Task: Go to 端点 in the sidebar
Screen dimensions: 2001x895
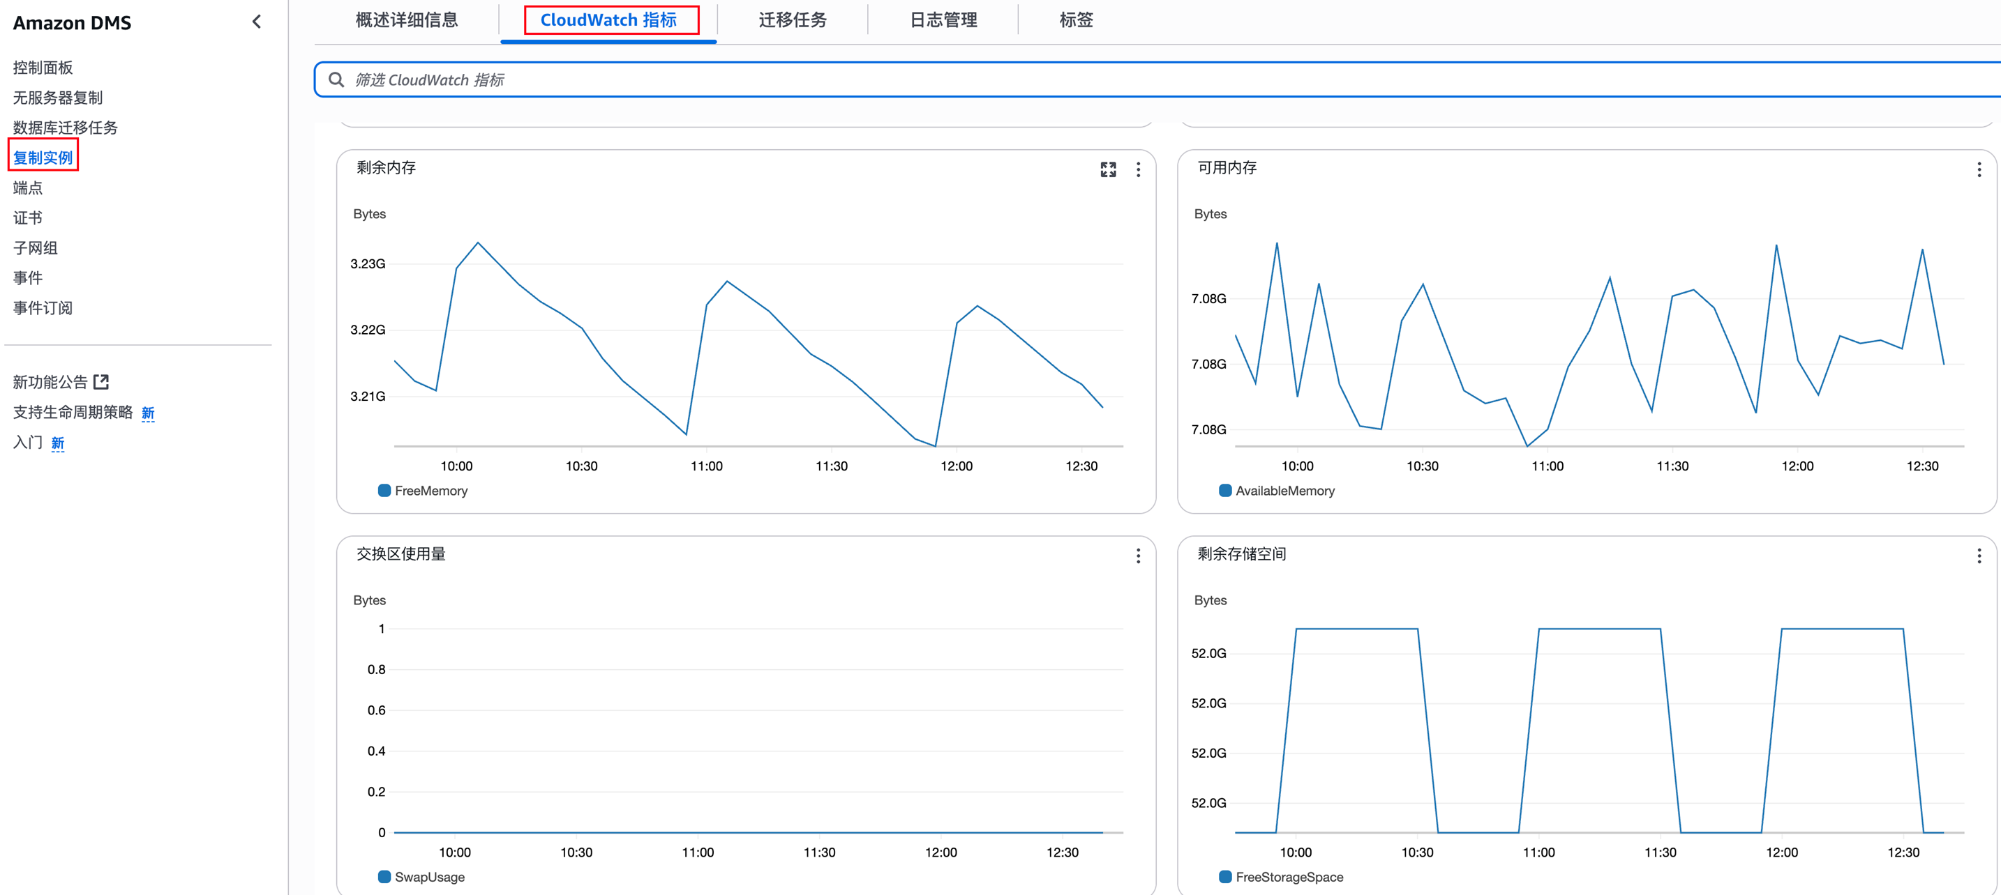Action: [28, 188]
